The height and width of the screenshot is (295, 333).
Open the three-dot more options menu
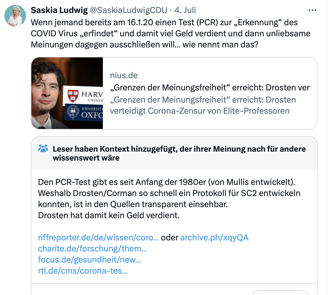pos(312,11)
